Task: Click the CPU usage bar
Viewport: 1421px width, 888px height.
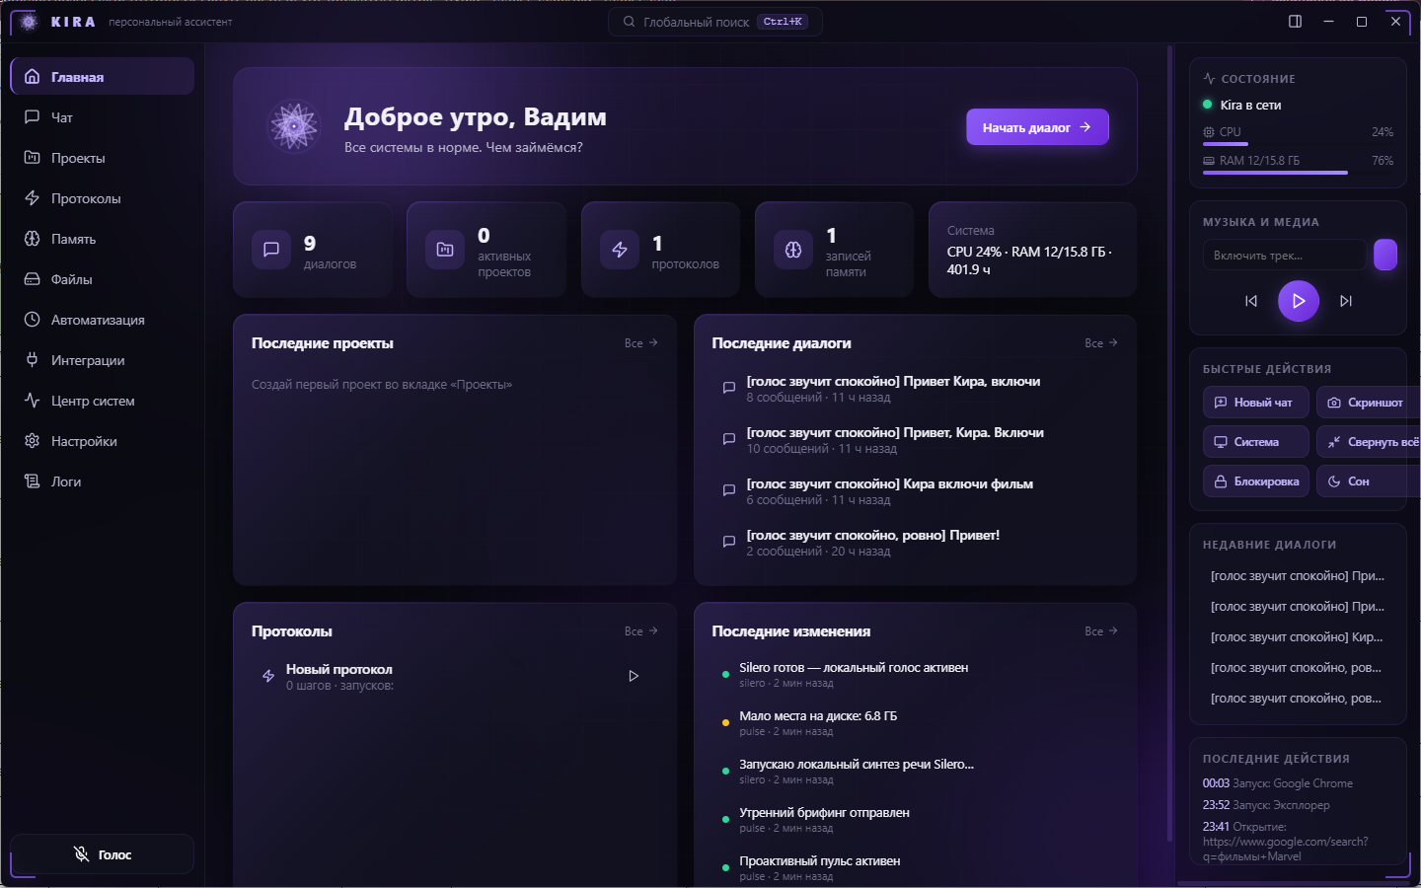Action: tap(1298, 144)
